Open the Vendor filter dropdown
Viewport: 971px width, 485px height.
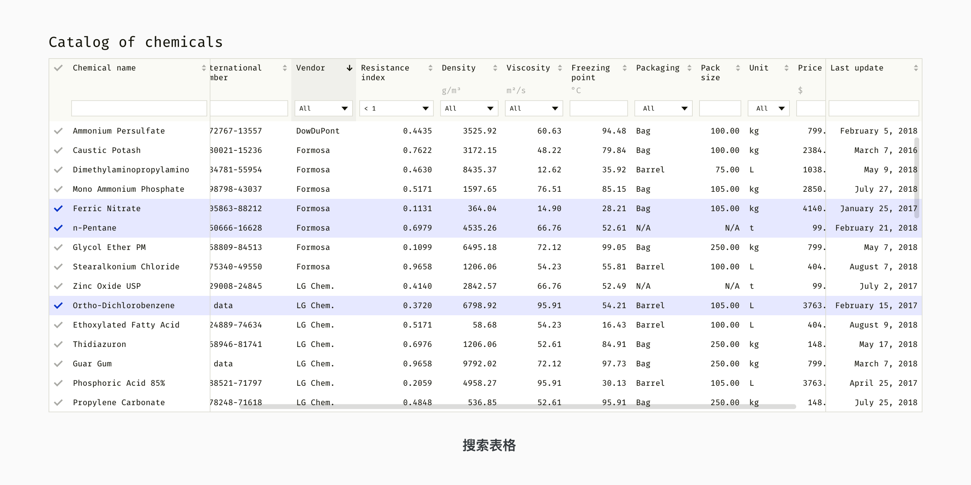point(323,109)
